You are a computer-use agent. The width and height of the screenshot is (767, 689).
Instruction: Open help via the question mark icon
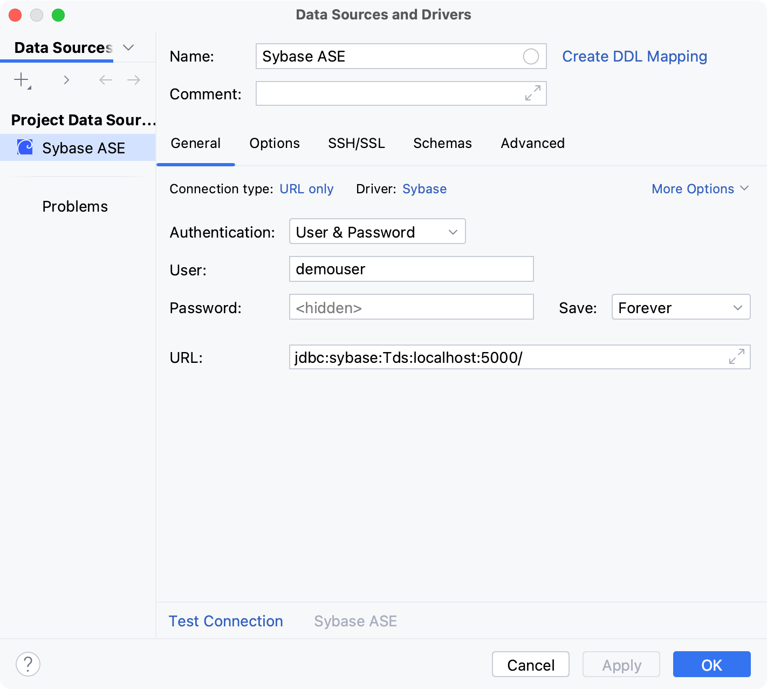pos(28,664)
